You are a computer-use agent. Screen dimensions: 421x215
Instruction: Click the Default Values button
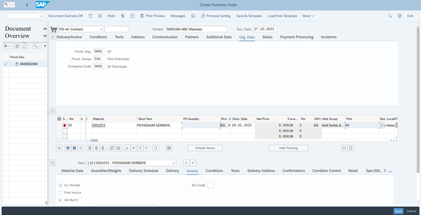[x=205, y=148]
